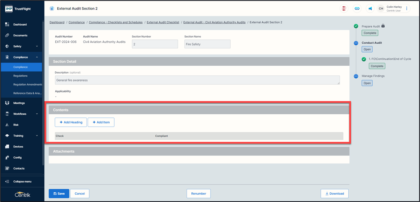Collapse the sidebar with Collapse menu

22,182
